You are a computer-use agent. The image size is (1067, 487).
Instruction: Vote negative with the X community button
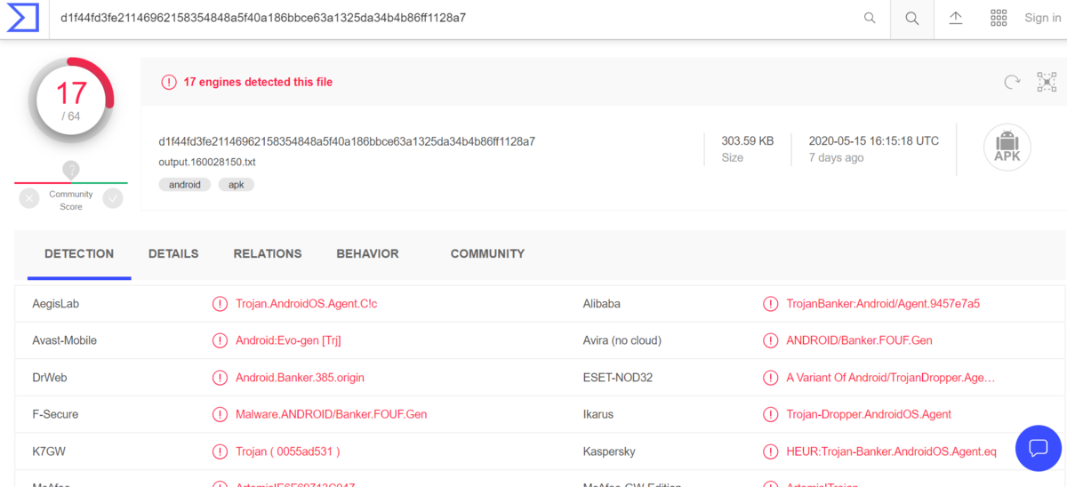click(x=29, y=198)
